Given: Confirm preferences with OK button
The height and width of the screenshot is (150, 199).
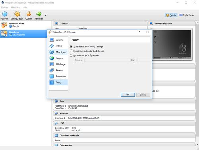Looking at the screenshot, I should pos(128,95).
